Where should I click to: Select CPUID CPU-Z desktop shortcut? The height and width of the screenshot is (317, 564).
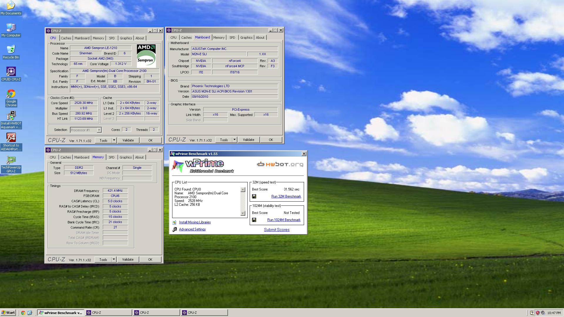11,74
